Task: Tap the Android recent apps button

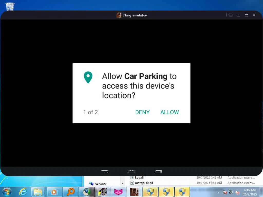Action: click(x=158, y=171)
